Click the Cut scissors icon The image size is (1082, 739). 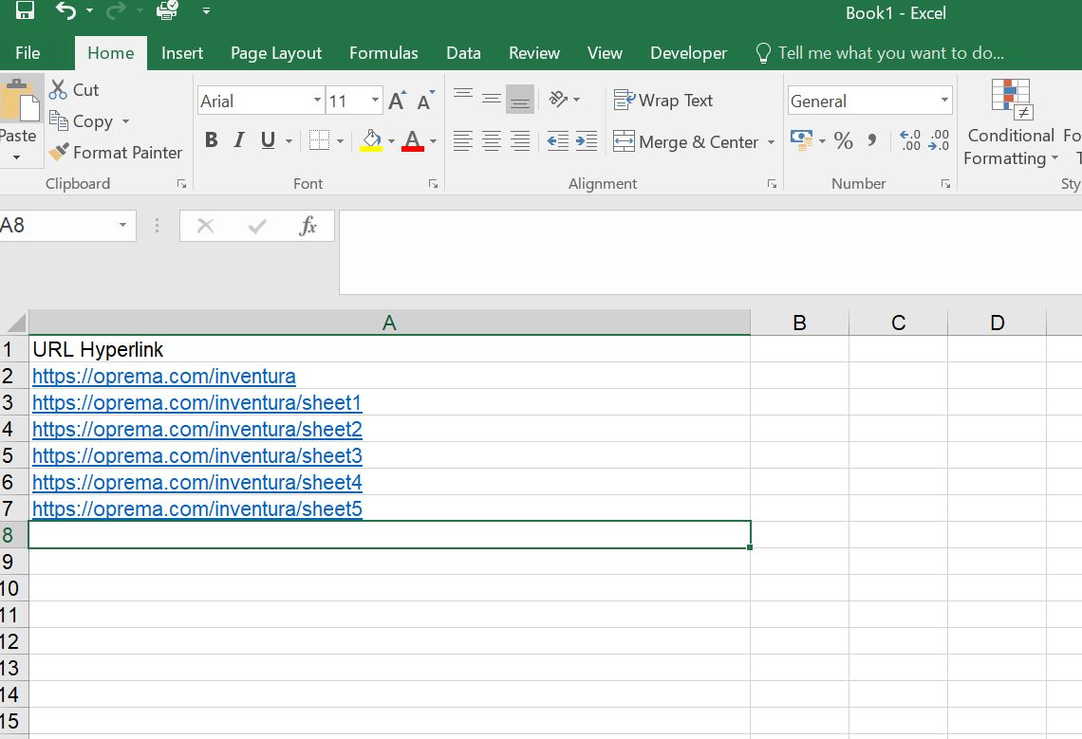pos(58,90)
